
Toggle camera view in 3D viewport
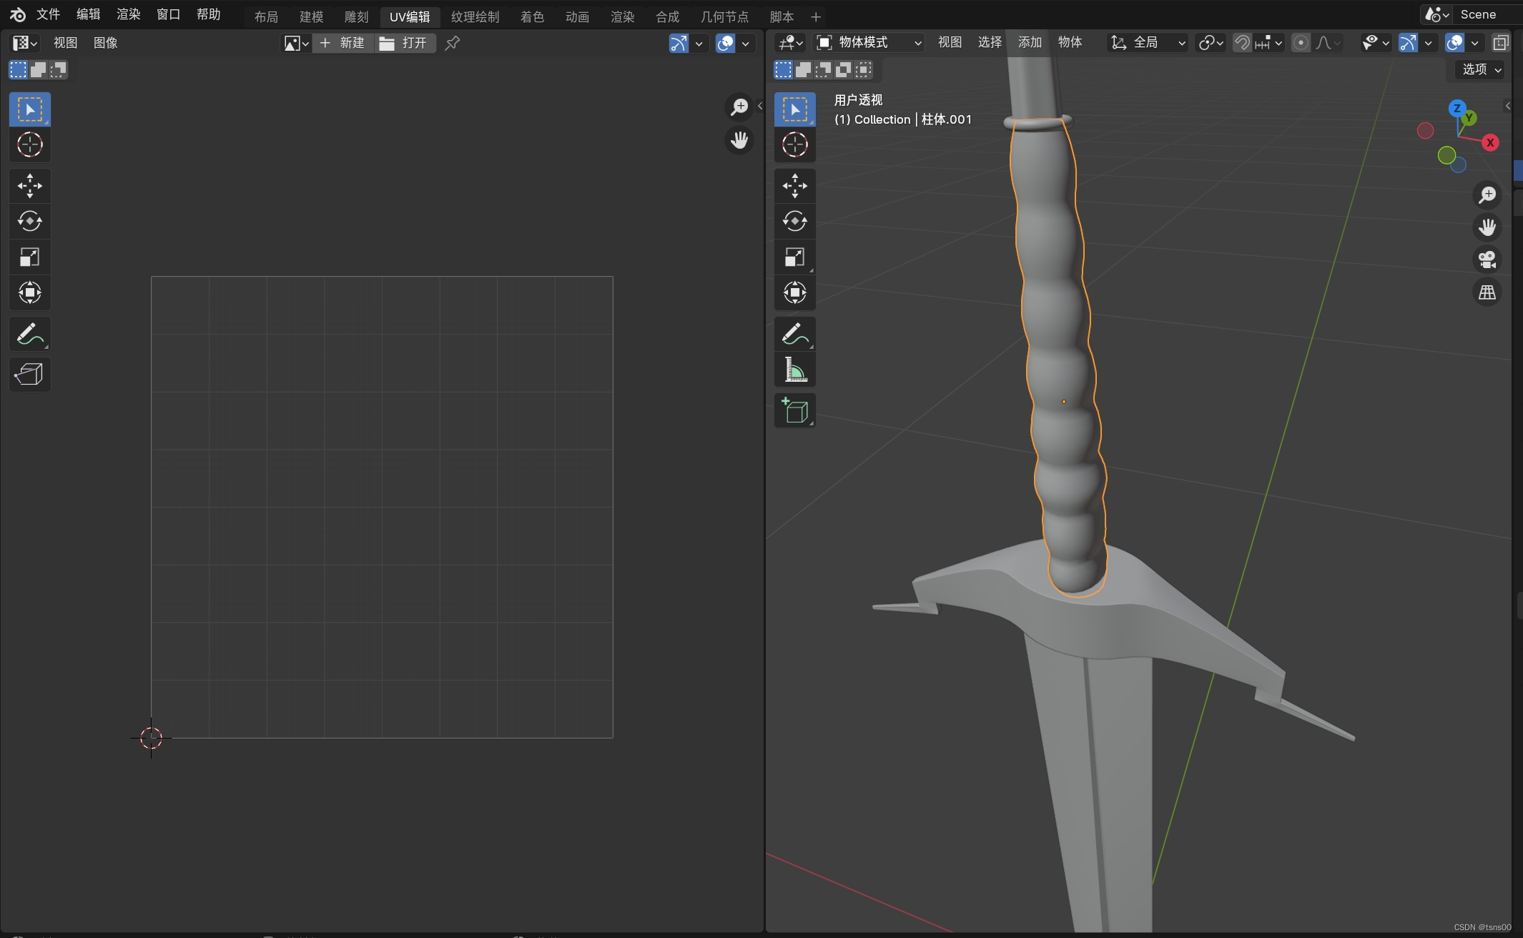(x=1487, y=260)
